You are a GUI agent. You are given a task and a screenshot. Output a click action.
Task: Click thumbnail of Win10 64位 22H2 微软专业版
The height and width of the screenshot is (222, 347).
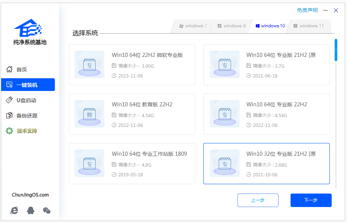pos(89,64)
